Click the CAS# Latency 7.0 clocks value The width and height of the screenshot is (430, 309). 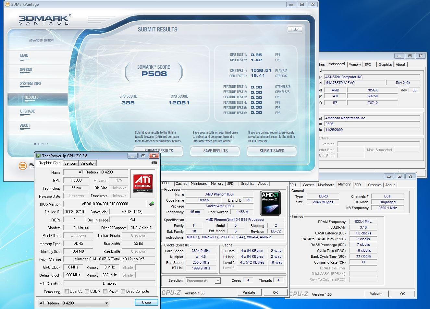click(363, 233)
